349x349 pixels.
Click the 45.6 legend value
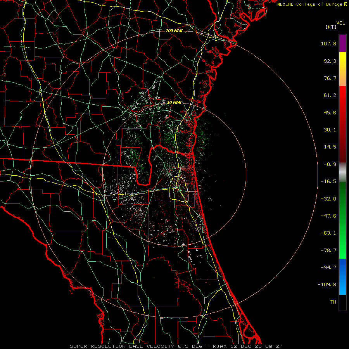(330, 112)
